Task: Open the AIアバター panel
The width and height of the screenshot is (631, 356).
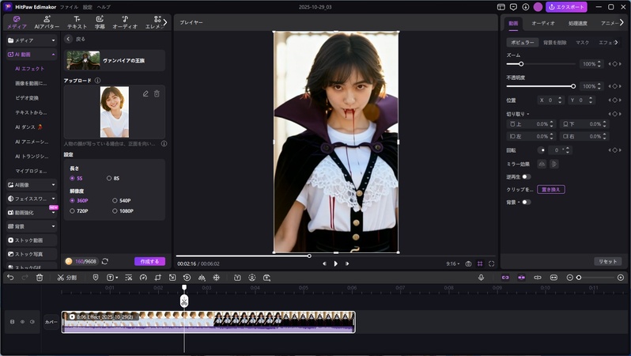Action: click(47, 23)
